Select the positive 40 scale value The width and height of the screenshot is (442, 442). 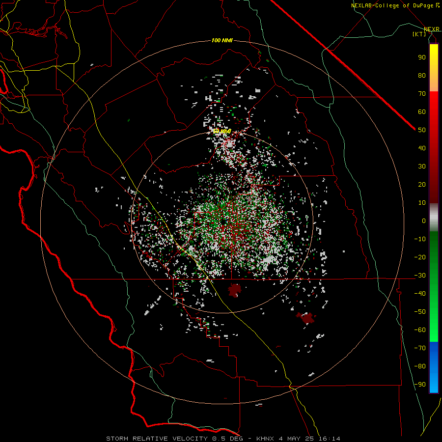pos(422,148)
